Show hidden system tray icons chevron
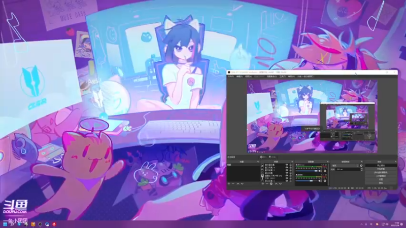This screenshot has height=228, width=406. (361, 224)
